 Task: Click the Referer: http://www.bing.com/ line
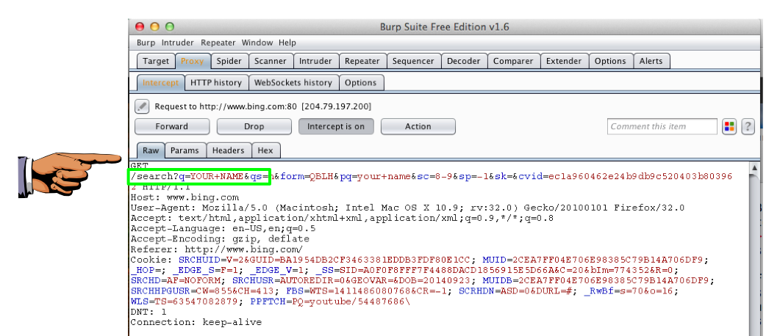(x=216, y=249)
